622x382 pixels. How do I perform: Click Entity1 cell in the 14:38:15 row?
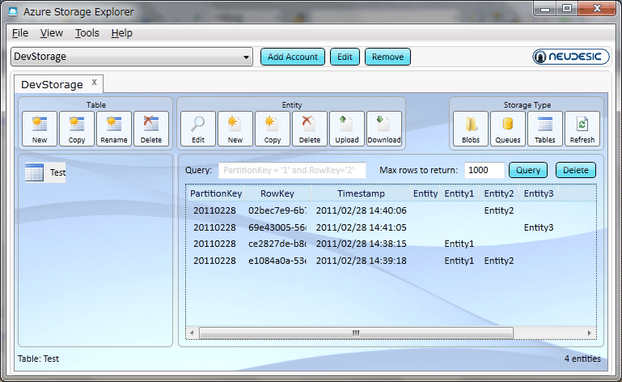pyautogui.click(x=459, y=244)
